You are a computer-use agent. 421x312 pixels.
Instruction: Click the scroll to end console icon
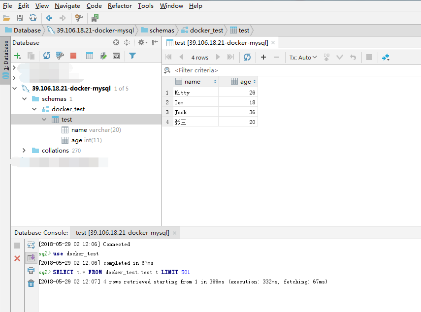(31, 258)
